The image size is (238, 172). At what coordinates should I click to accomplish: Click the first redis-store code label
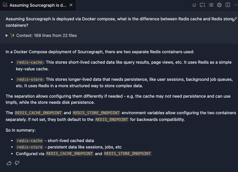tap(29, 79)
